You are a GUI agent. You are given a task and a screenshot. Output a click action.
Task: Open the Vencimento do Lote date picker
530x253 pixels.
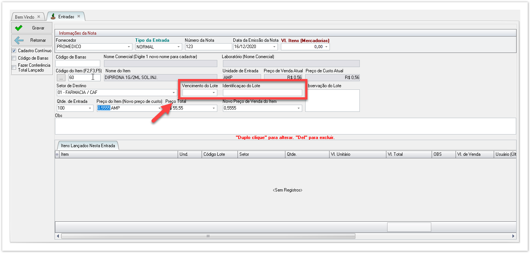point(214,93)
